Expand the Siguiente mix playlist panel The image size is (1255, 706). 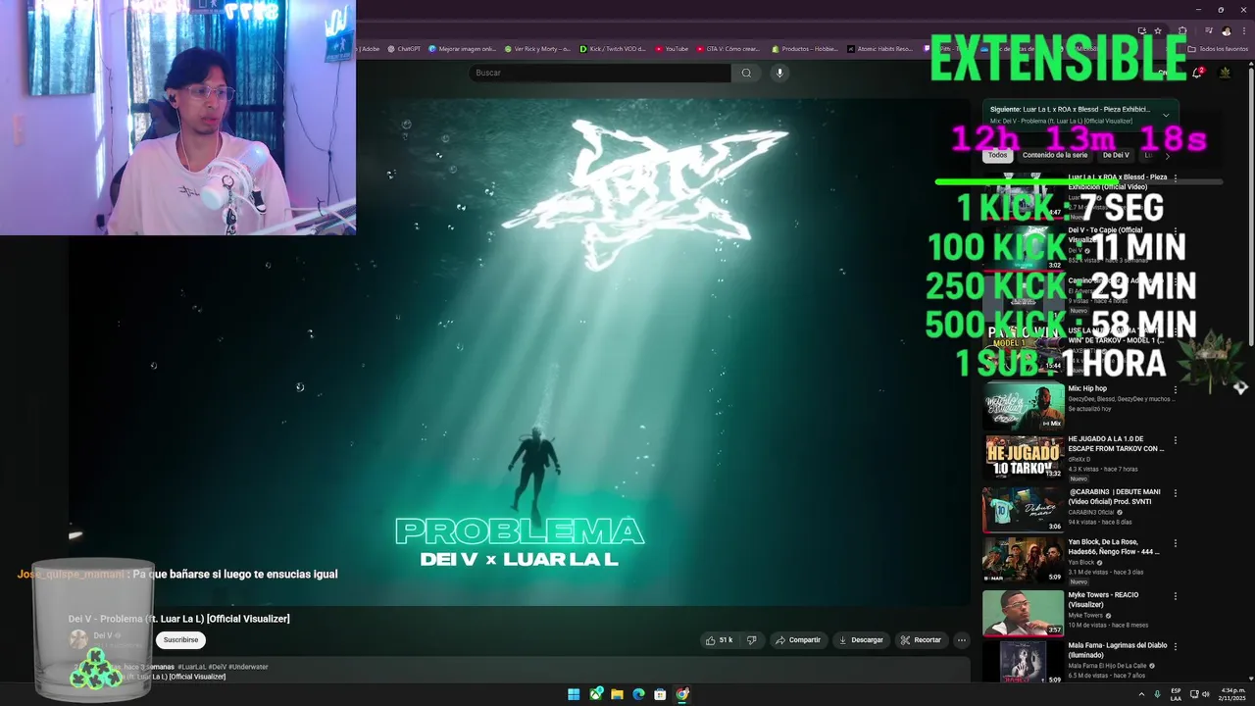pos(1166,115)
